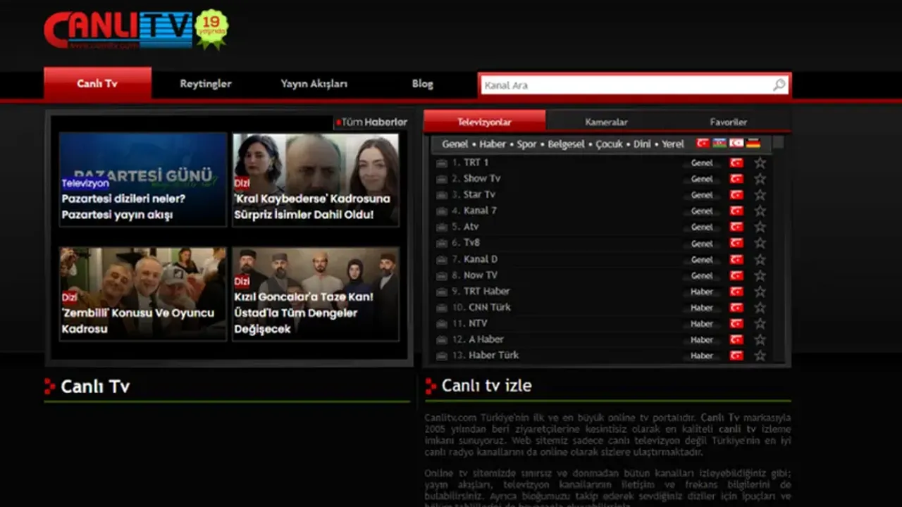Filter the channel list by Spor
This screenshot has width=902, height=507.
526,144
